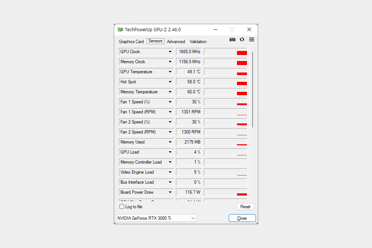Screen dimensions: 372x248
Task: Click the 49.1 °C GPU Temperature value
Action: (189, 72)
